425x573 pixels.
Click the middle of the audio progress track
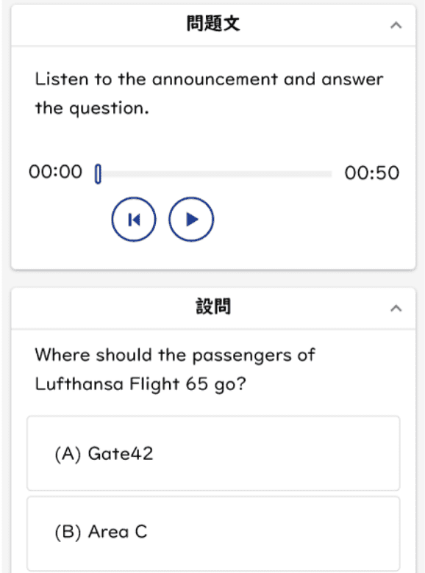pos(215,174)
